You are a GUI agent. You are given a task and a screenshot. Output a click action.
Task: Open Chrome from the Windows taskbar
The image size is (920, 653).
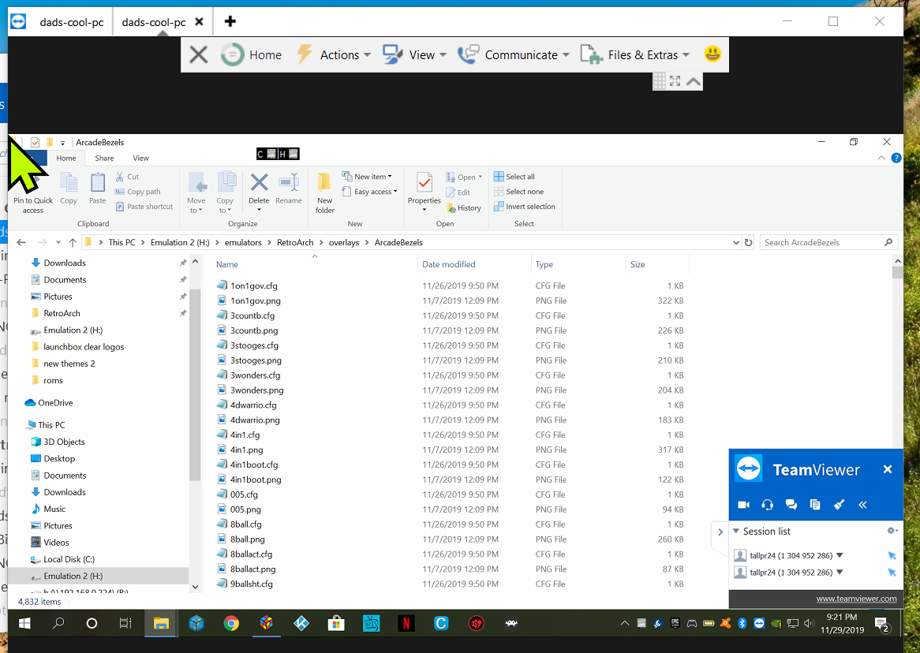[x=231, y=623]
